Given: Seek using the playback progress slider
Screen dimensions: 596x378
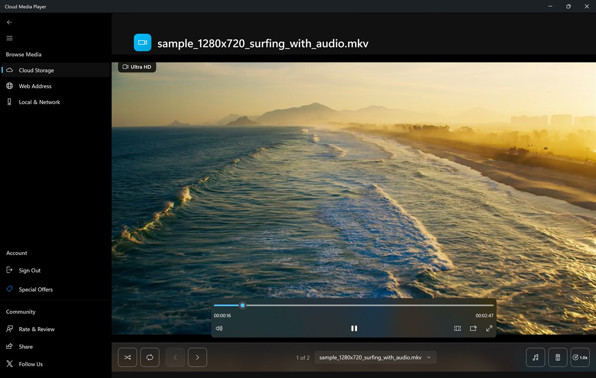Looking at the screenshot, I should [x=242, y=305].
